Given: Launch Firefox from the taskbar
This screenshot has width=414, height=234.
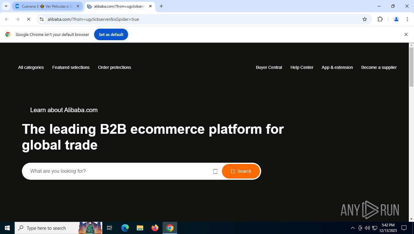Looking at the screenshot, I should pyautogui.click(x=155, y=228).
